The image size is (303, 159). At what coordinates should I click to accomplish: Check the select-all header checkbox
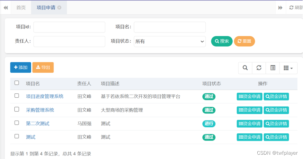tap(17, 83)
